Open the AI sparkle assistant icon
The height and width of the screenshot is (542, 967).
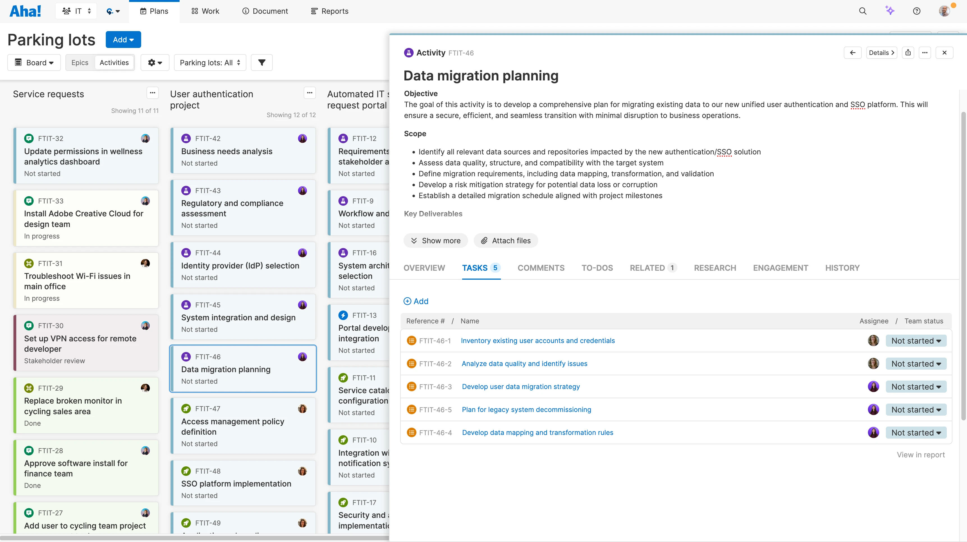(890, 11)
